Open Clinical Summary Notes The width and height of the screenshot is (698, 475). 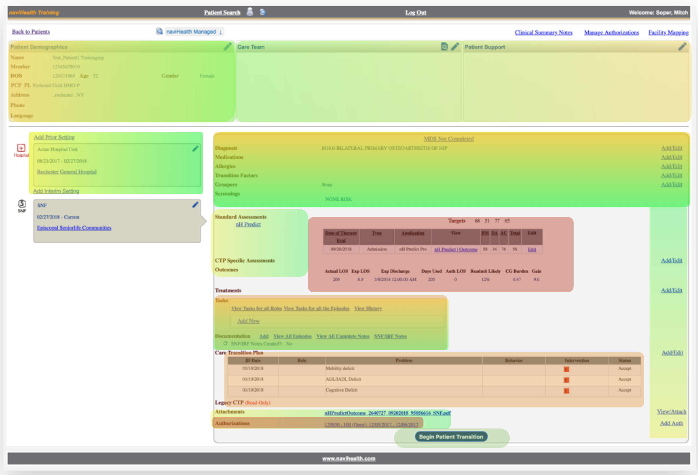pyautogui.click(x=543, y=32)
